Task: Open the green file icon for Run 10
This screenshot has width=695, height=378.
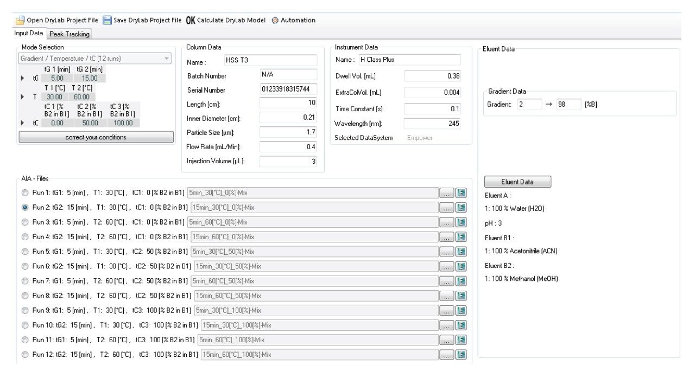Action: click(461, 325)
